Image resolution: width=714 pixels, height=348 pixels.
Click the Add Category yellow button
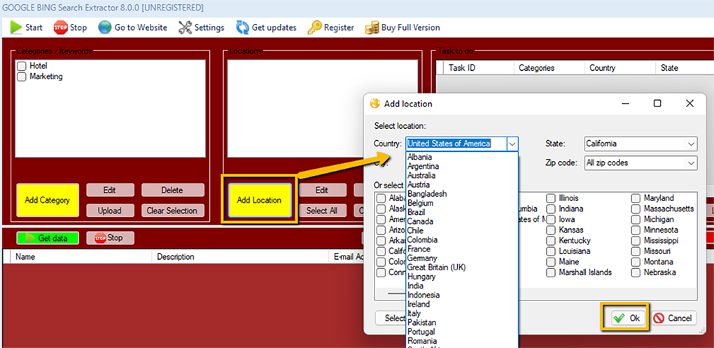[48, 200]
